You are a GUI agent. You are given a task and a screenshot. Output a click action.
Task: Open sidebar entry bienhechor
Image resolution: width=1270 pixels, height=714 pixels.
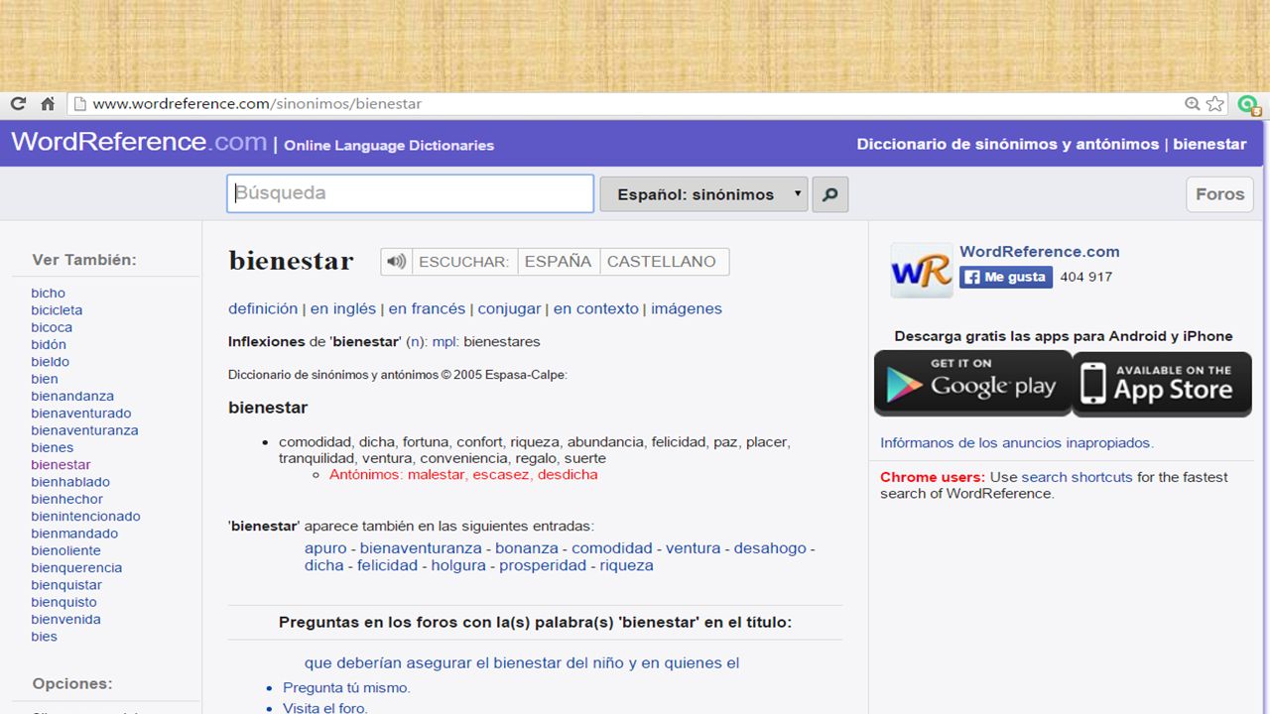(x=66, y=499)
